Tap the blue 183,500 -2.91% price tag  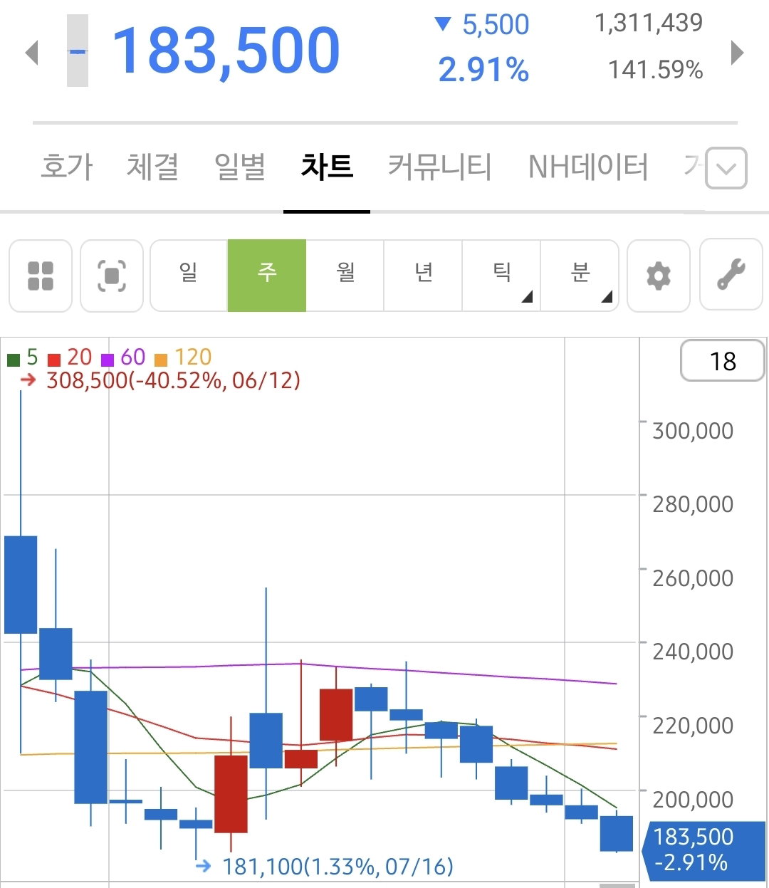tap(704, 850)
